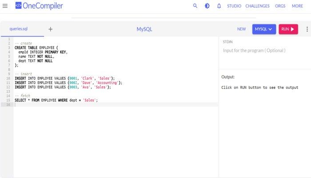This screenshot has width=311, height=178.
Task: Open the MORE menu
Action: click(x=297, y=6)
